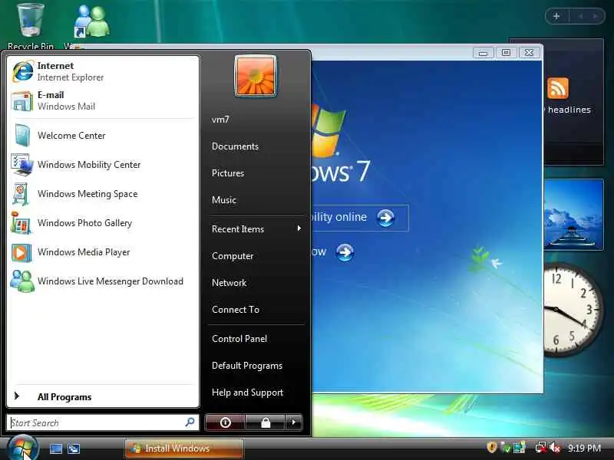
Task: Launch Windows Mail E-mail entry
Action: click(103, 100)
